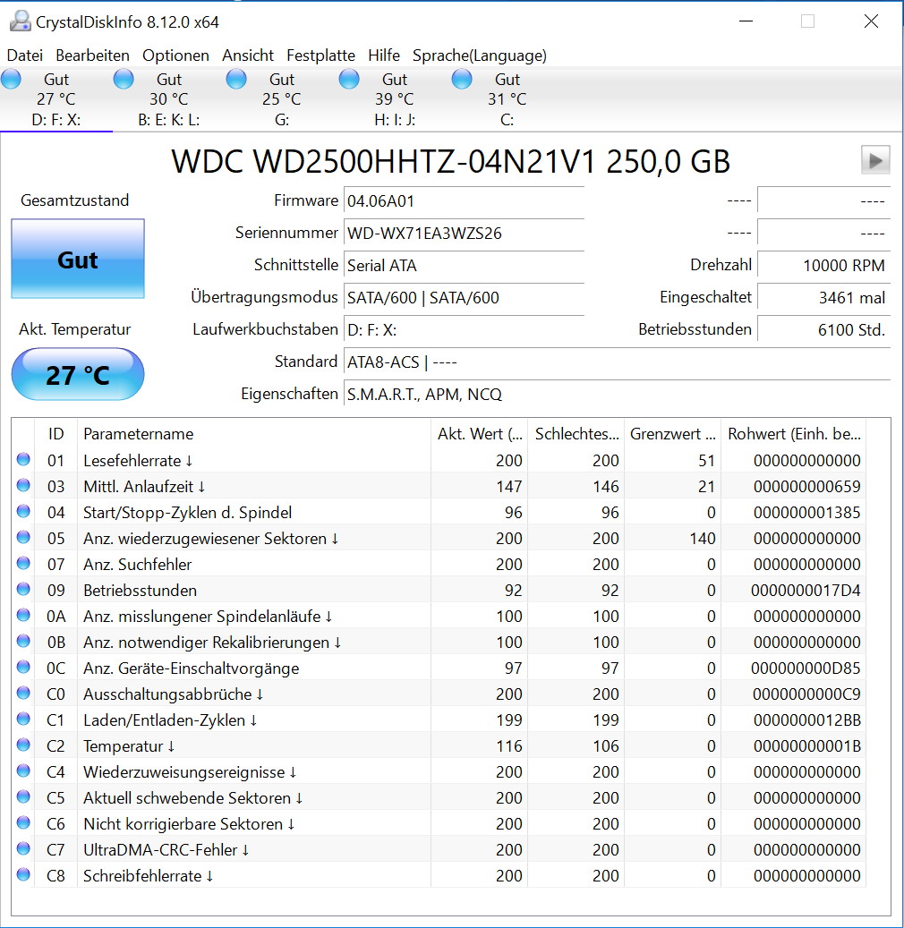The height and width of the screenshot is (928, 904).
Task: Click the ID column header
Action: 55,434
